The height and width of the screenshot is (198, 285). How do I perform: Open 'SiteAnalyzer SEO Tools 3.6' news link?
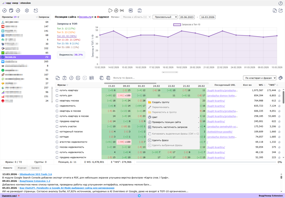[x=36, y=174]
